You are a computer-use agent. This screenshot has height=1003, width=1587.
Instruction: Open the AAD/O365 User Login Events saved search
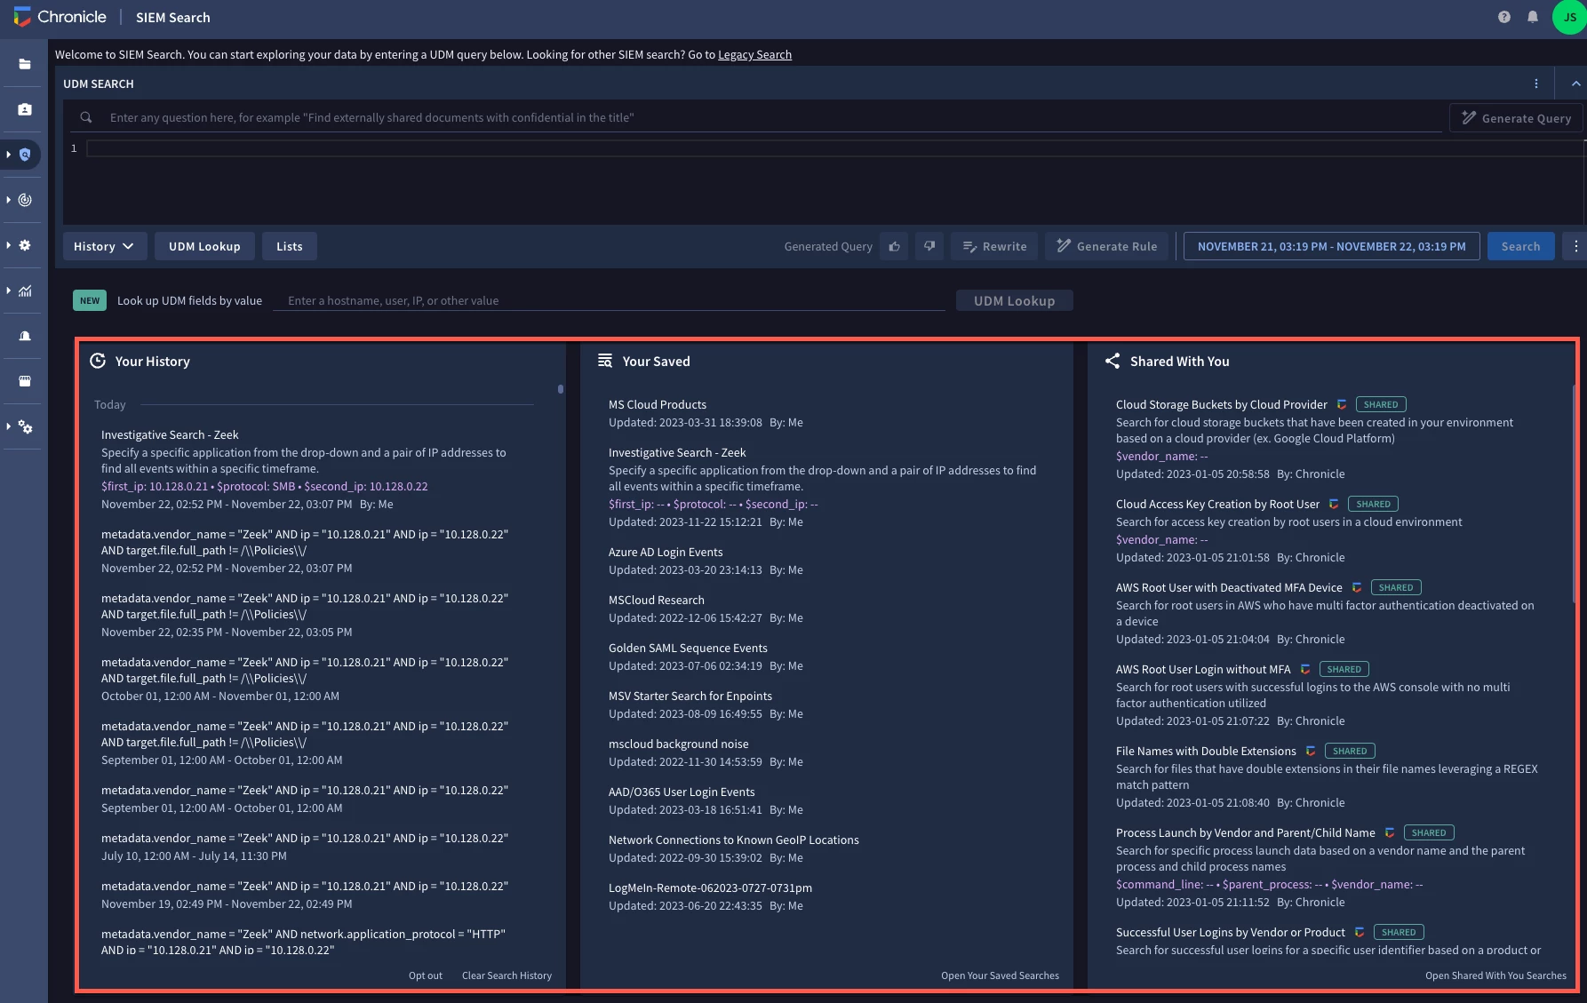pyautogui.click(x=682, y=792)
